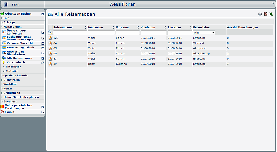277x152 pixels.
Task: Click the print icon
Action: click(x=260, y=14)
